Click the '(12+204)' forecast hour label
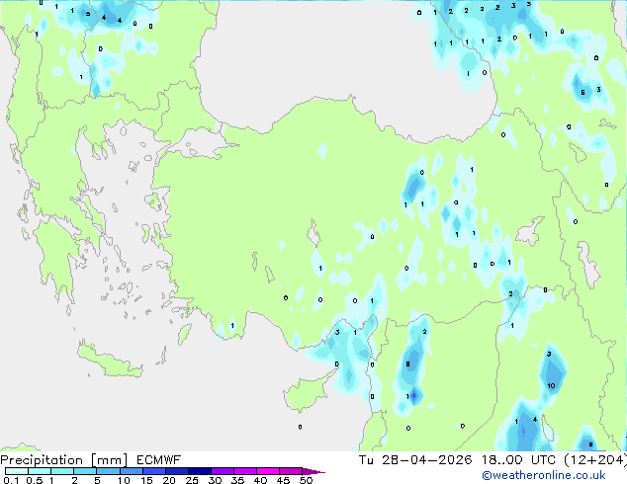This screenshot has height=484, width=627. [x=595, y=460]
